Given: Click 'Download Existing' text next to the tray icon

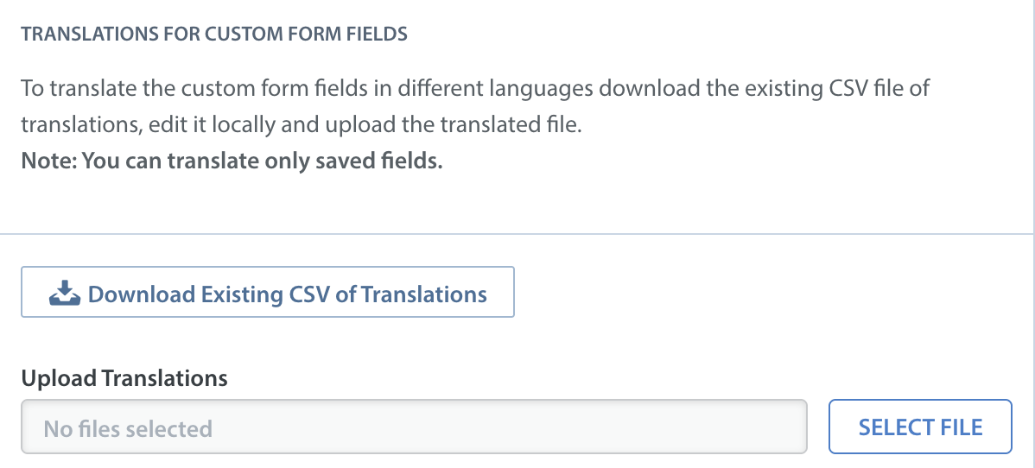Looking at the screenshot, I should (186, 294).
